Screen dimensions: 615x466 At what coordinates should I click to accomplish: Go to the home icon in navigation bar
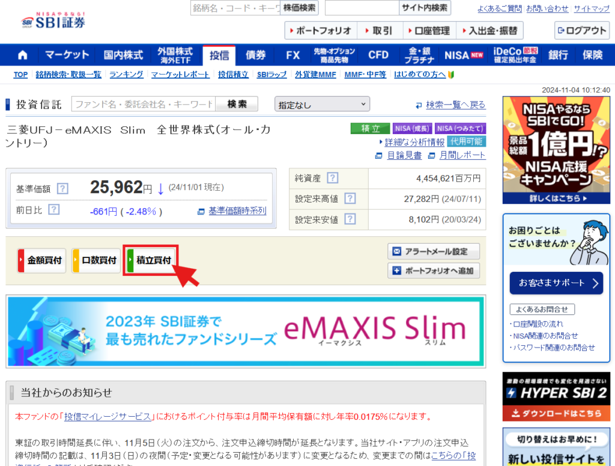pyautogui.click(x=23, y=55)
